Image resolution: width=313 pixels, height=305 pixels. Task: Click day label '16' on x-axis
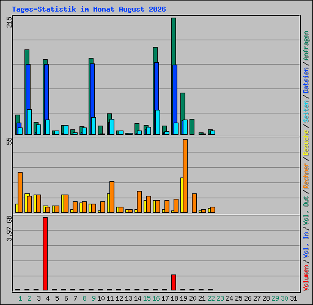[156, 298]
